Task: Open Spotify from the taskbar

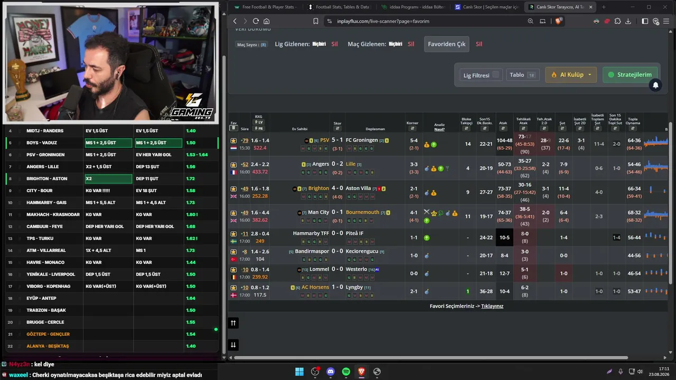Action: coord(346,372)
